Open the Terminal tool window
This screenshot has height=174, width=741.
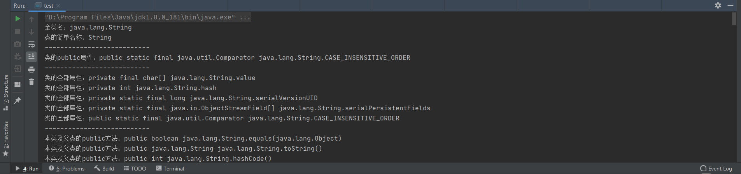170,169
